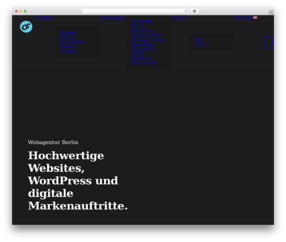Open Vorher / Nachher submenu link

69,49
